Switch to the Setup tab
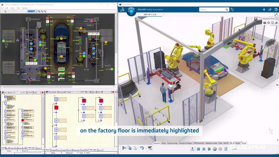 point(164,143)
